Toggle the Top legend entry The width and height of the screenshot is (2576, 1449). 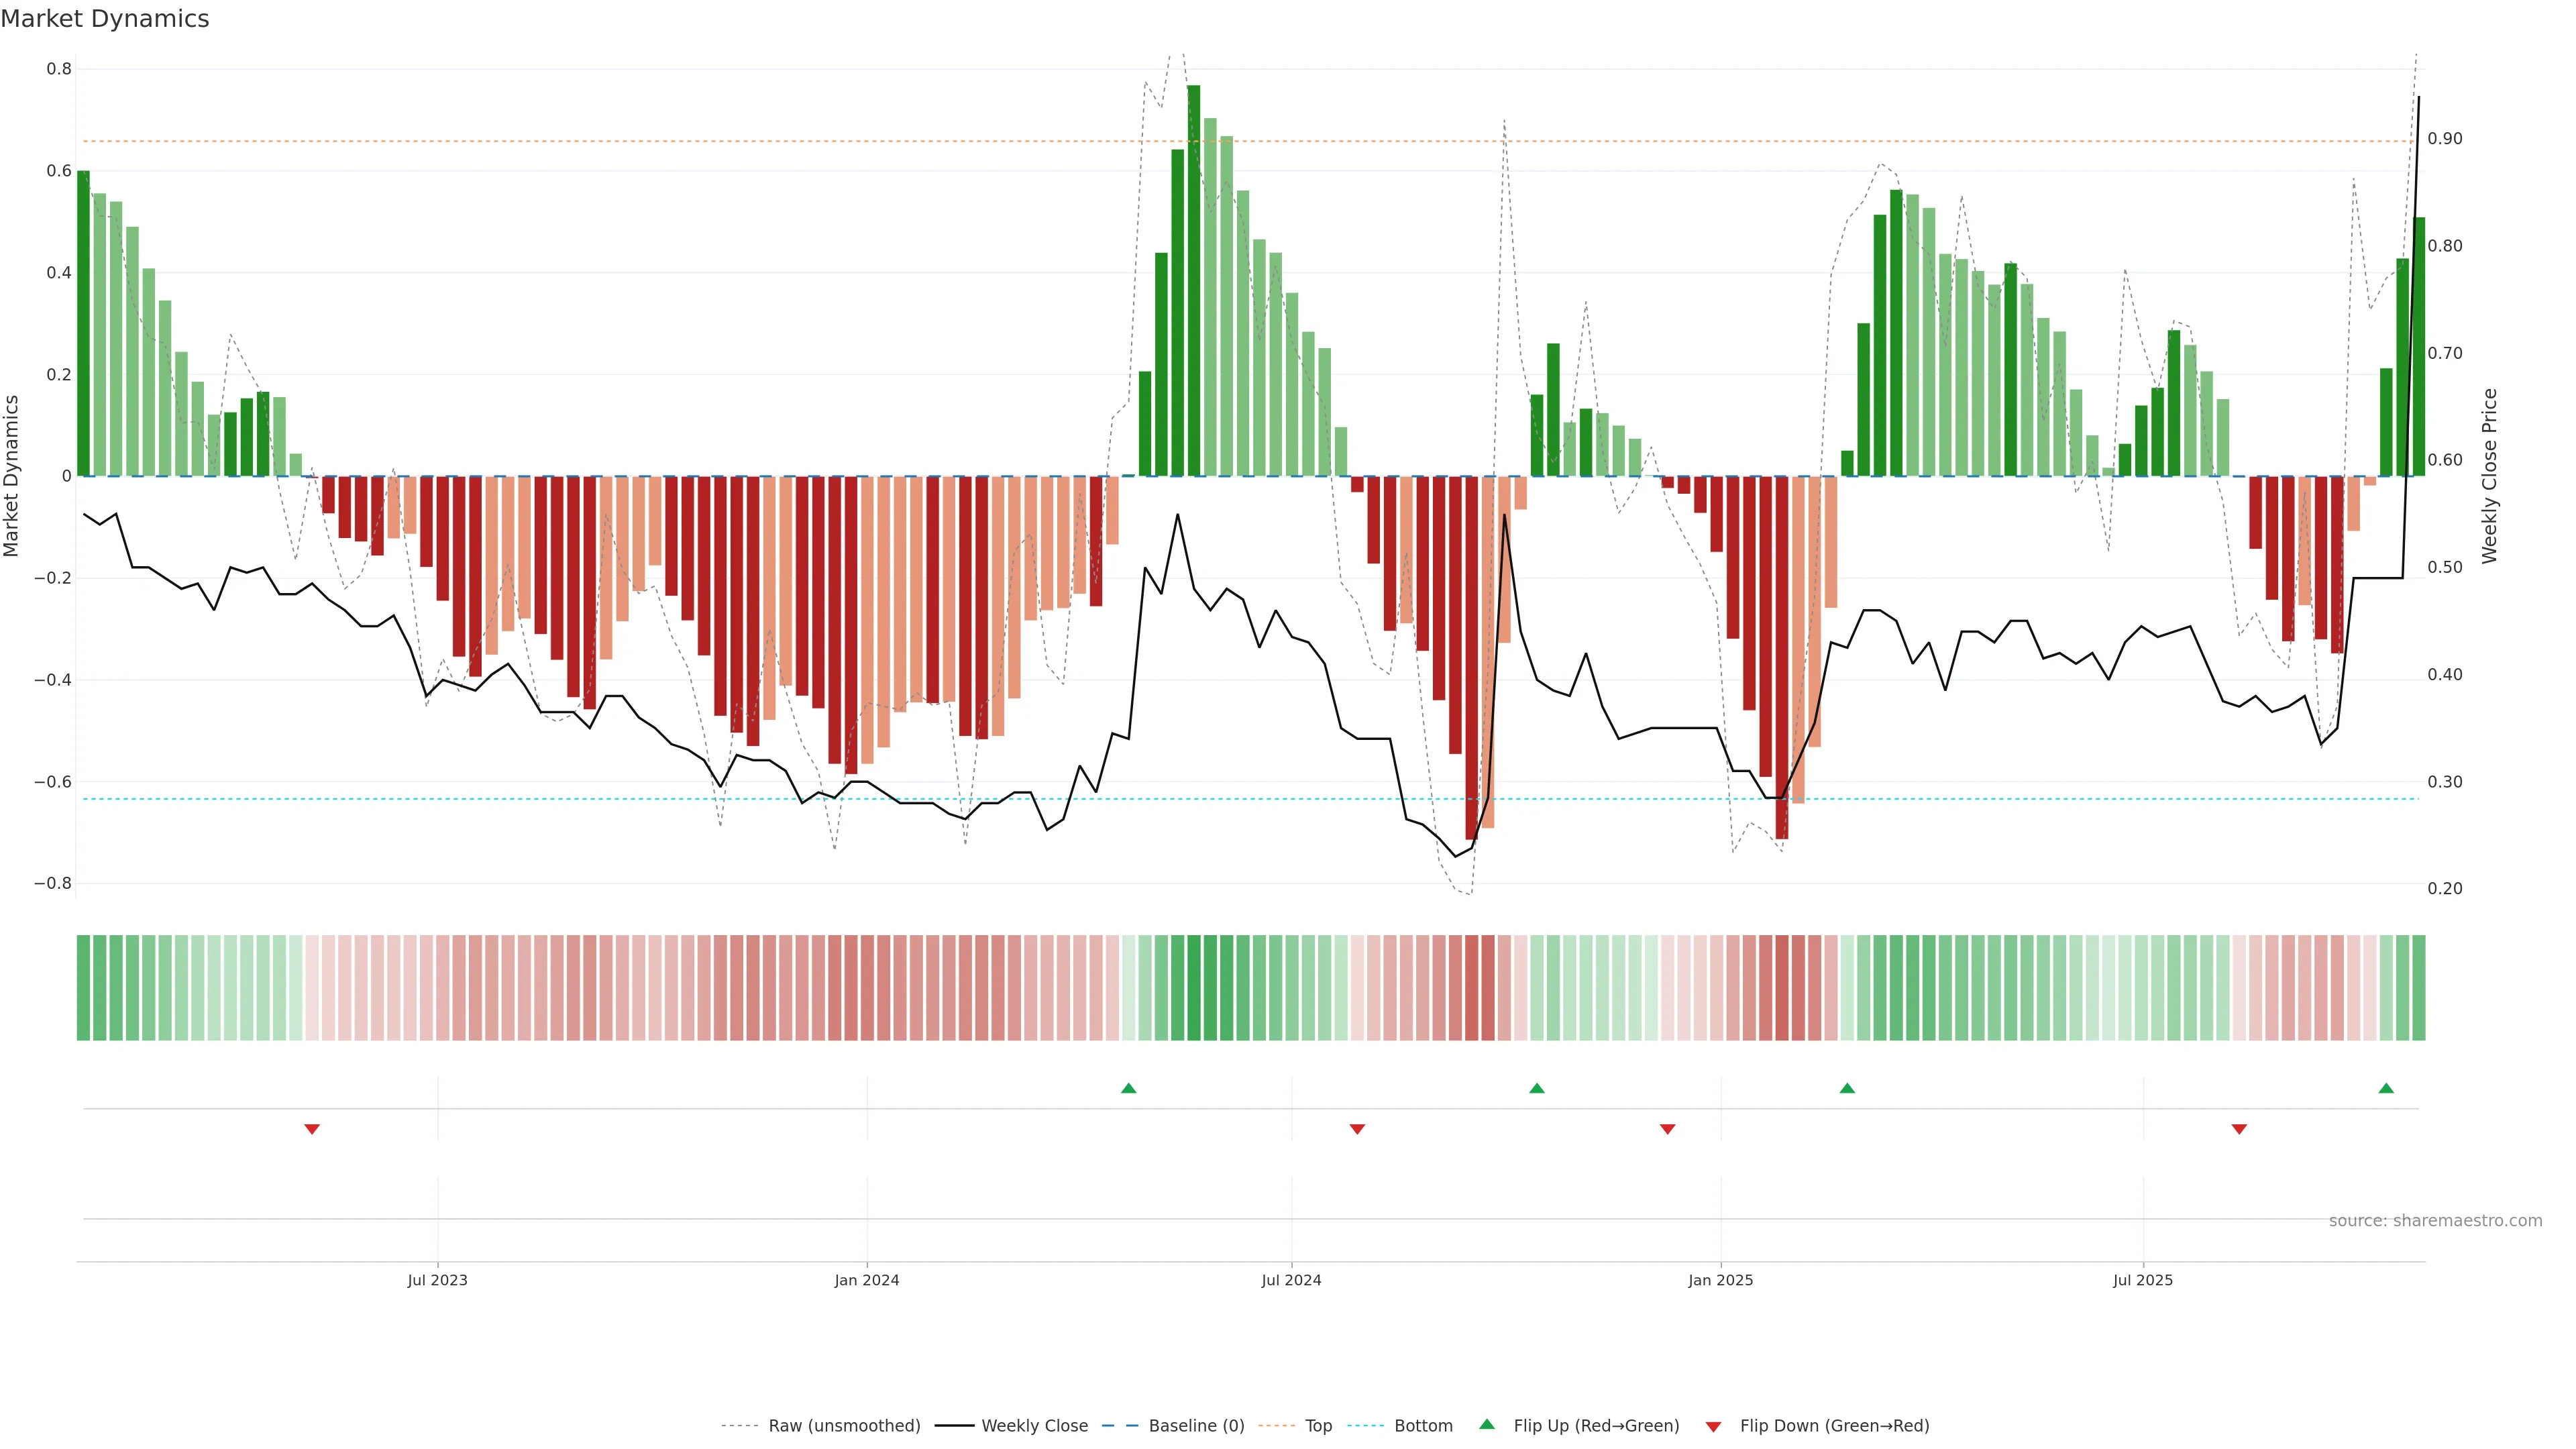(x=1318, y=1426)
